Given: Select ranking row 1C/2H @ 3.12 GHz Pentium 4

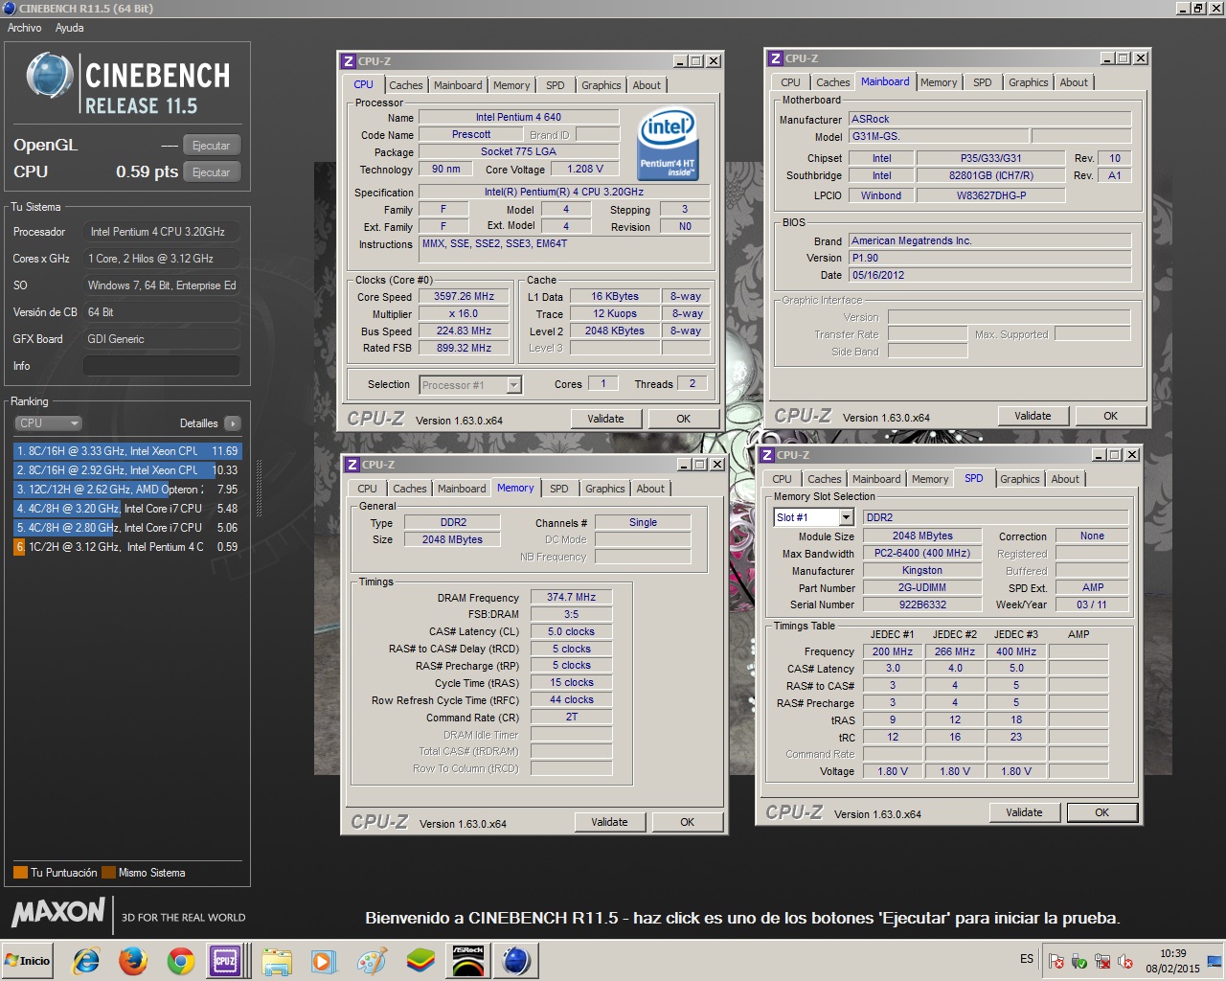Looking at the screenshot, I should coord(127,547).
